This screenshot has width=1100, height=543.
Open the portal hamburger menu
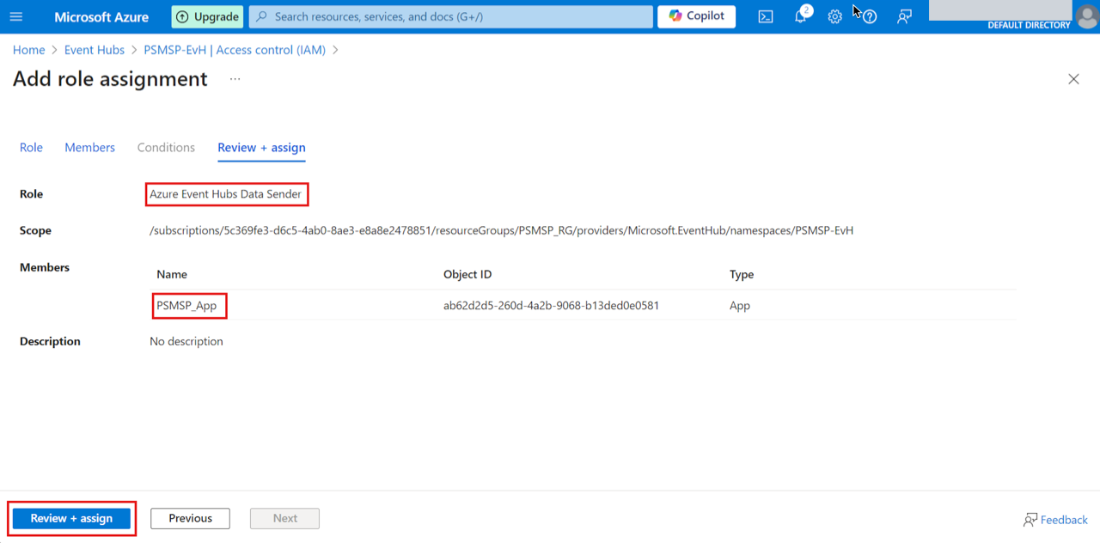pos(16,17)
